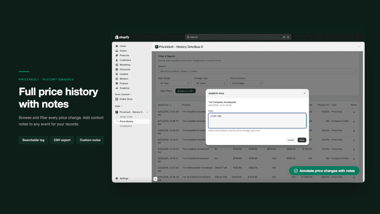Viewport: 380px width, 214px height.
Task: Click the collapse chevron at bottom of app page
Action: 155,179
